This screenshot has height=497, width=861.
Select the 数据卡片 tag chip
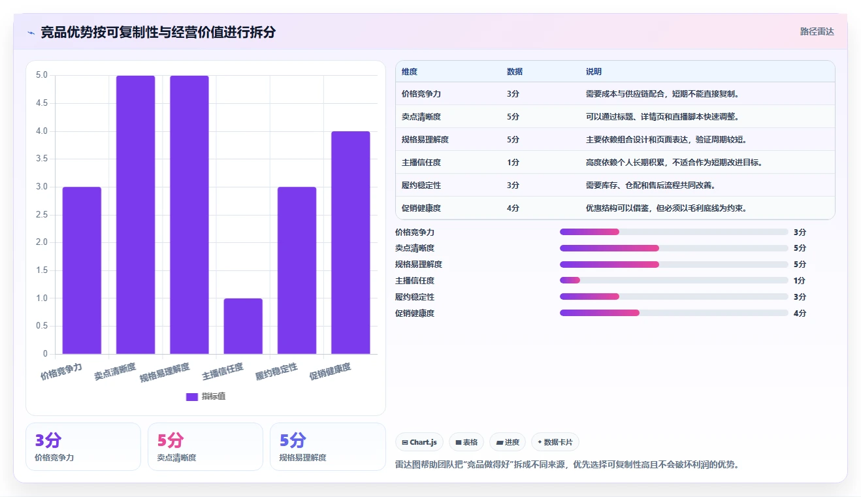tap(555, 442)
